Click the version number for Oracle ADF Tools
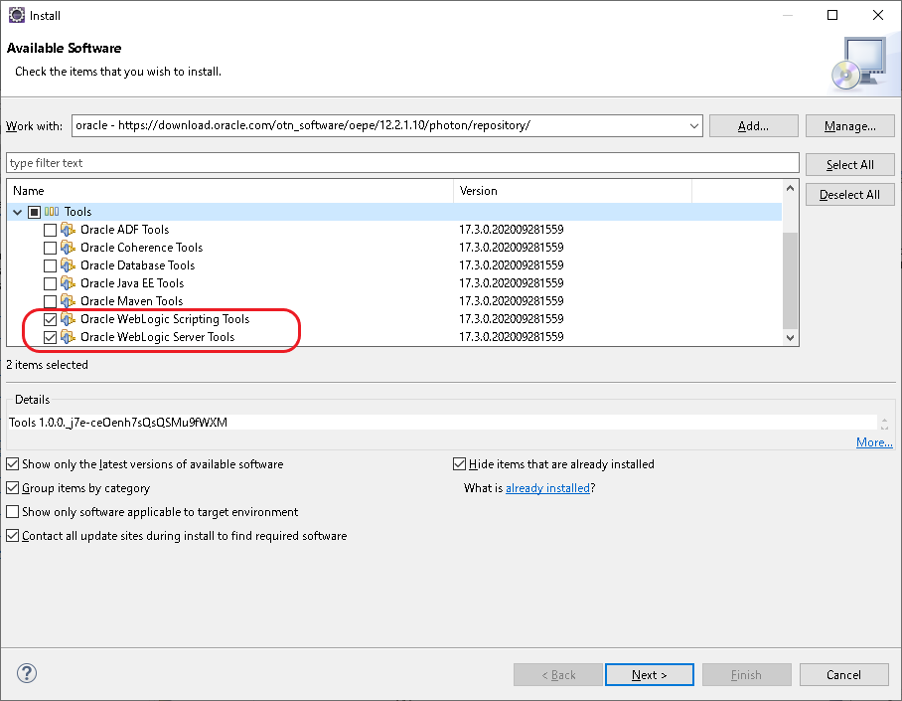The image size is (902, 701). pyautogui.click(x=512, y=230)
